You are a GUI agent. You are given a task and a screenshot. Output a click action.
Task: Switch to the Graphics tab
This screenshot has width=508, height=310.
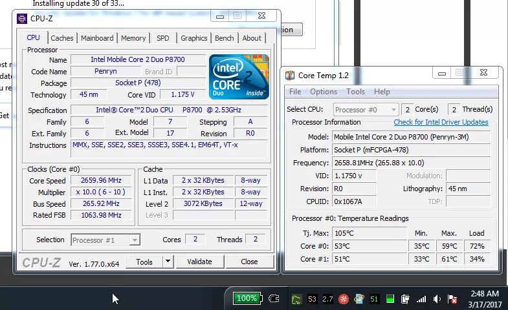tap(193, 38)
